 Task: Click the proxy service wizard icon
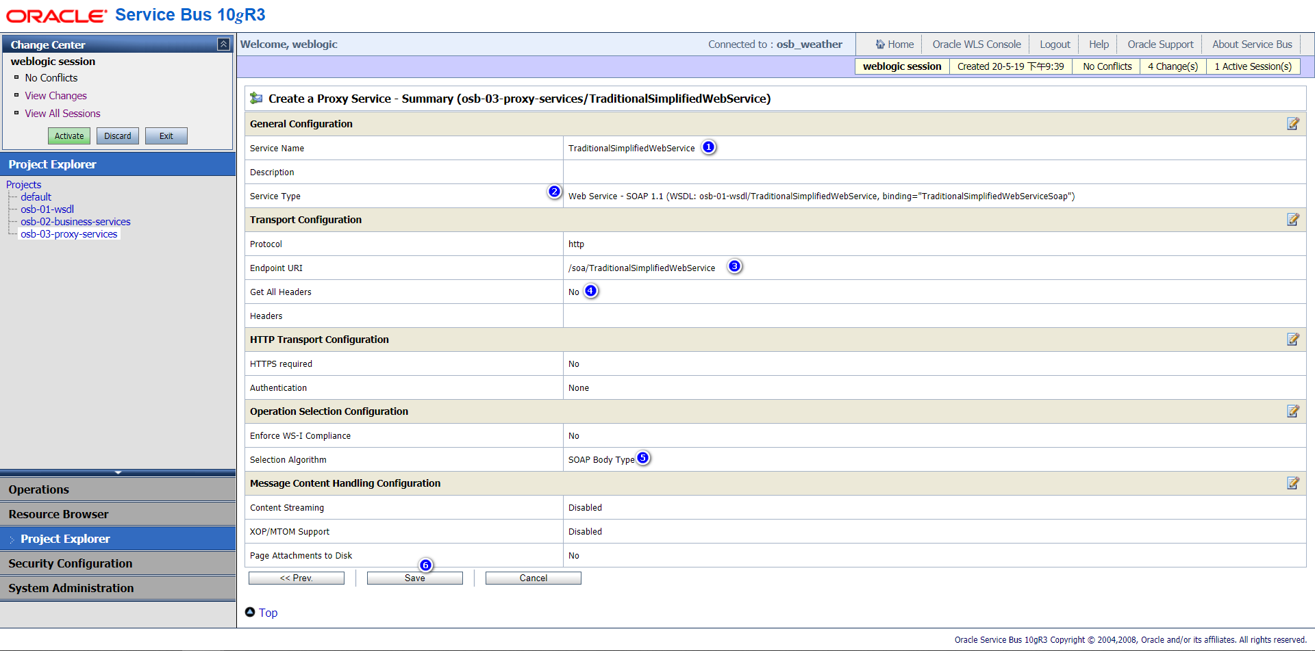coord(256,98)
